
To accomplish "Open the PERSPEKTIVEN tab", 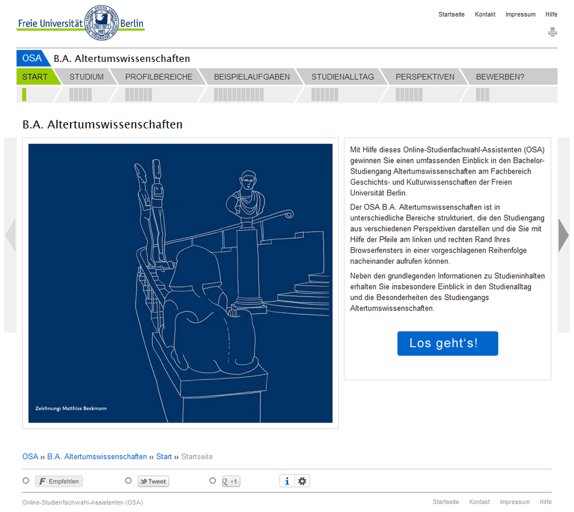I will click(x=425, y=77).
